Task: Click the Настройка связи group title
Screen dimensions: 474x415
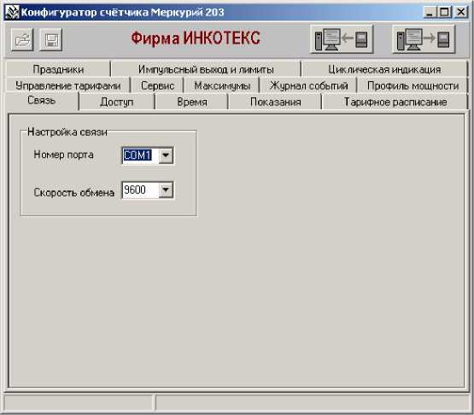Action: [67, 132]
